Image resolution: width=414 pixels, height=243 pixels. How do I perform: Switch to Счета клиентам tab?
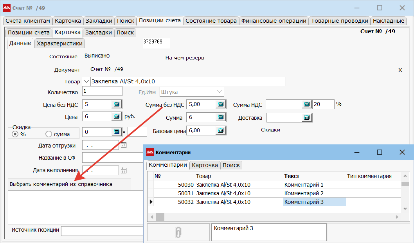[x=28, y=21]
